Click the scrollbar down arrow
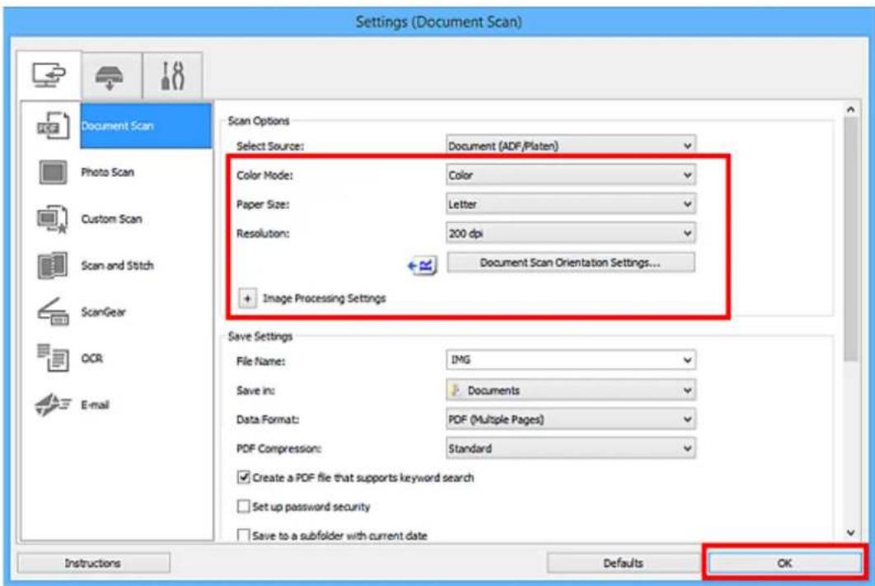The height and width of the screenshot is (586, 875). (x=850, y=533)
